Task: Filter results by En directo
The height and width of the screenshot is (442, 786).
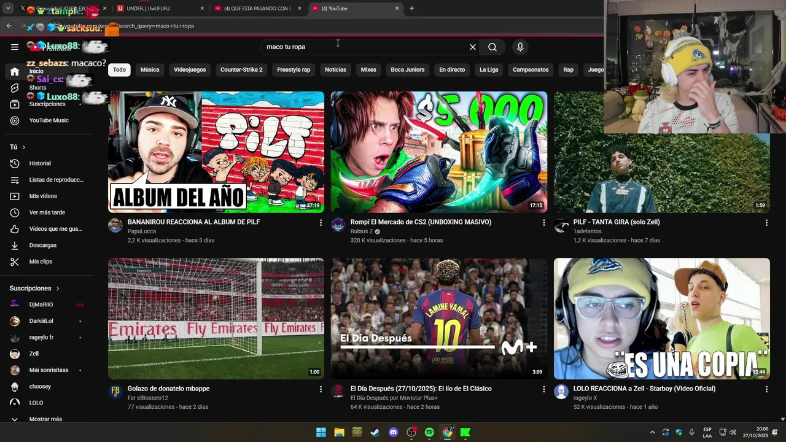Action: tap(452, 69)
